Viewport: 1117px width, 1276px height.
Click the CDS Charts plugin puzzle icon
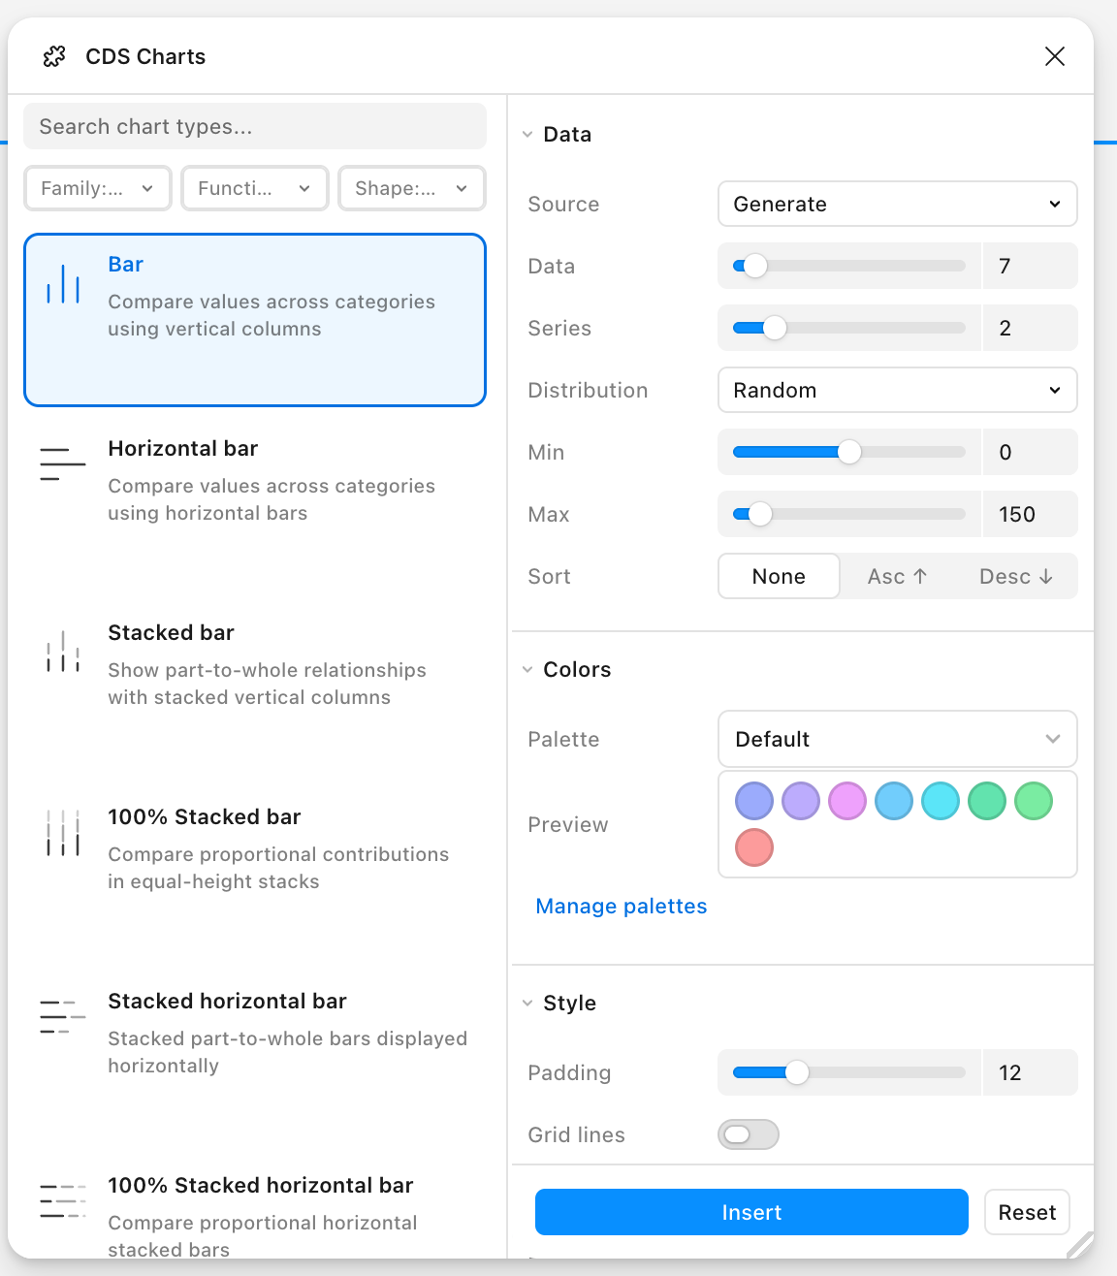coord(54,56)
